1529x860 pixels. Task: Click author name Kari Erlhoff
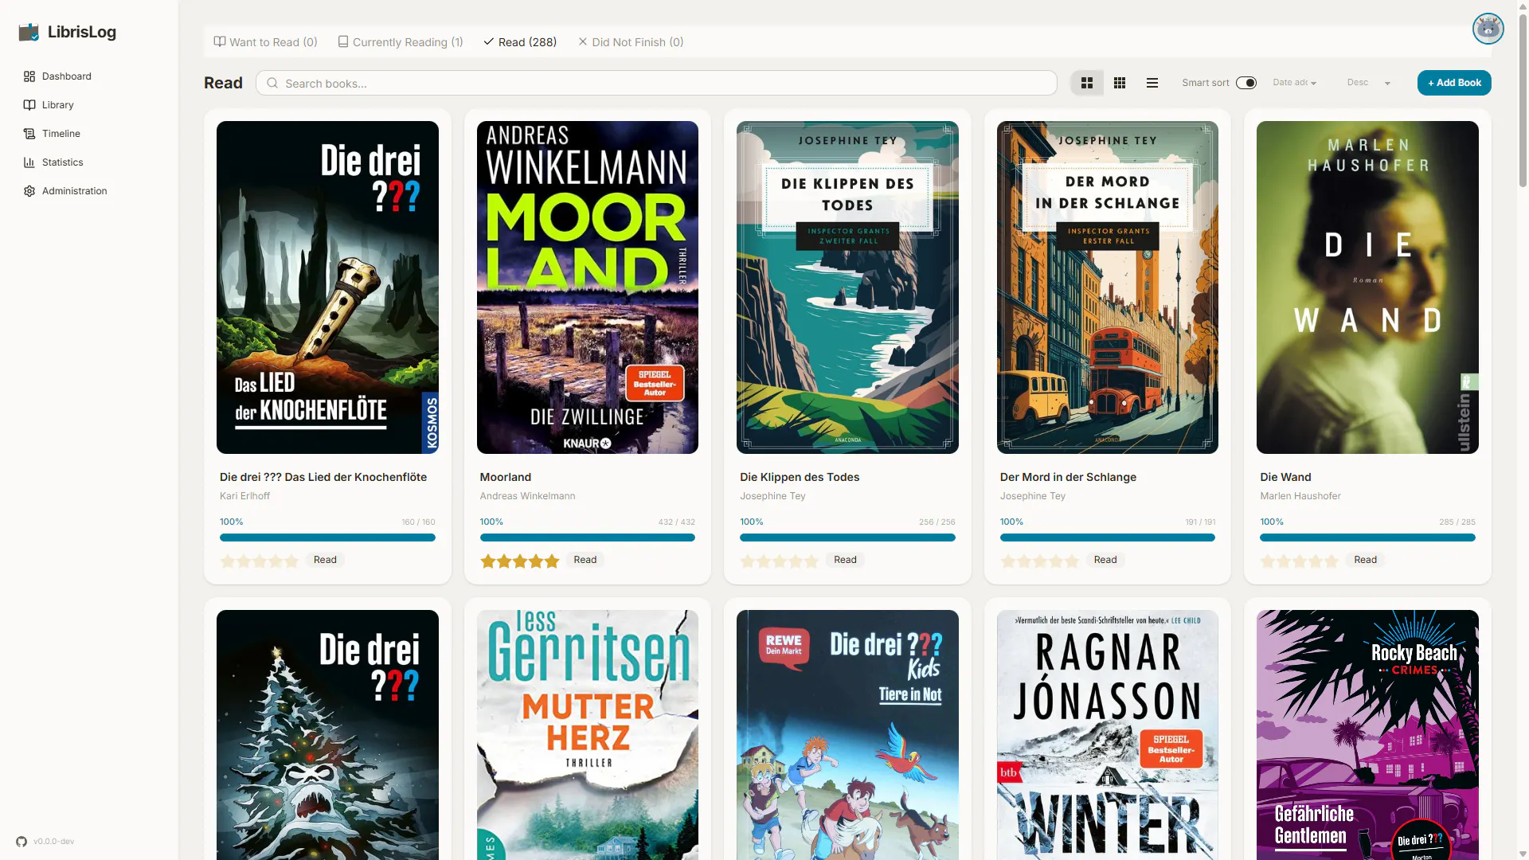pyautogui.click(x=244, y=496)
